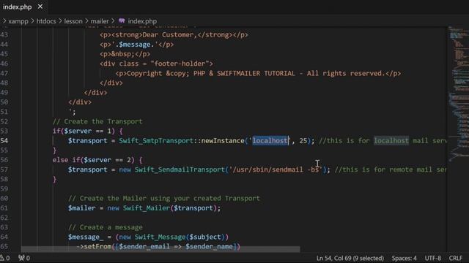469x263 pixels.
Task: Click the "footer-holder" class string
Action: click(x=180, y=64)
